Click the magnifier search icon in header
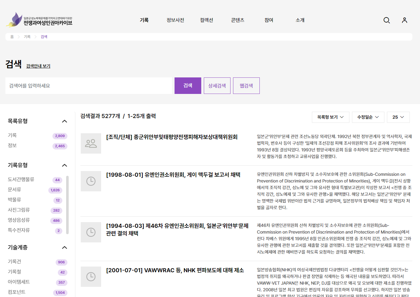Viewport: 420px width, 297px height. tap(387, 20)
